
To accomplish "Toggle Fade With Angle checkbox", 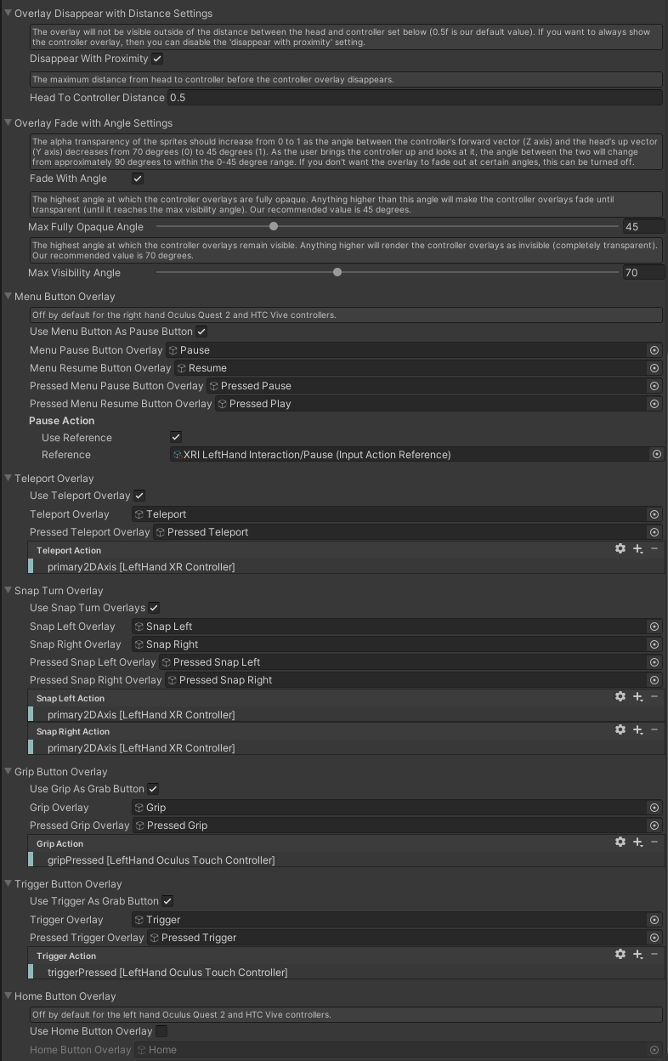I will 138,179.
